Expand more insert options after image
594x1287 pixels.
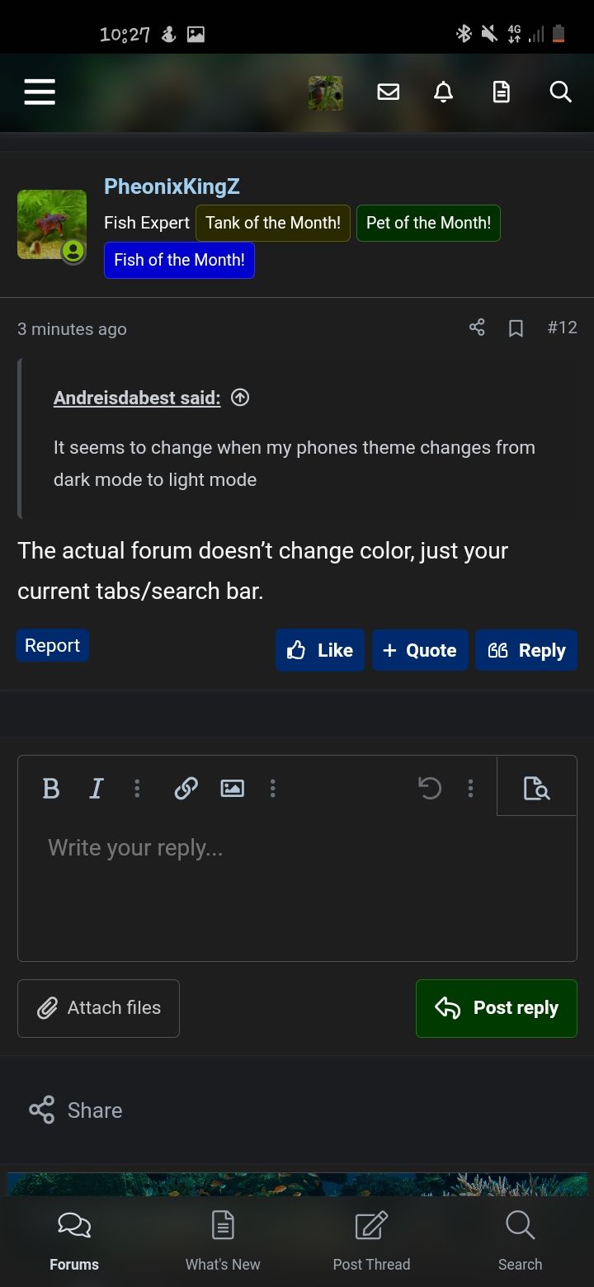(x=272, y=788)
